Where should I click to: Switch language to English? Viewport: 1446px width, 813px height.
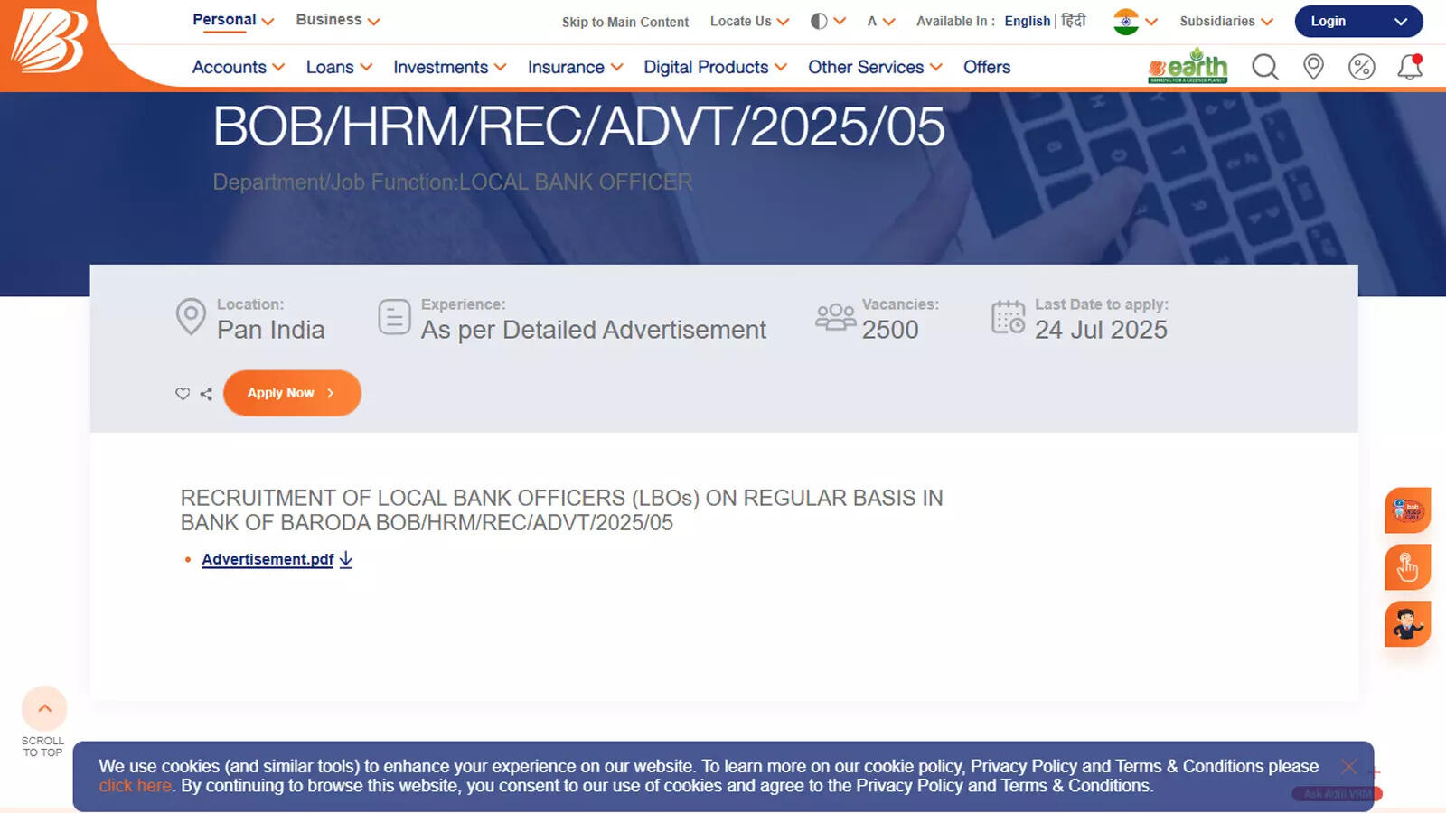pos(1028,21)
